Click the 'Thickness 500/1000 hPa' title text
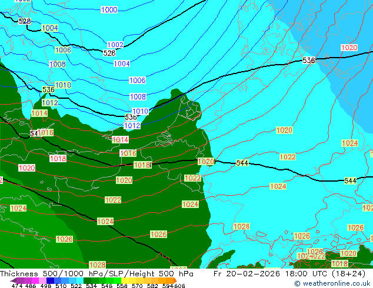This screenshot has width=373, height=288. point(52,274)
